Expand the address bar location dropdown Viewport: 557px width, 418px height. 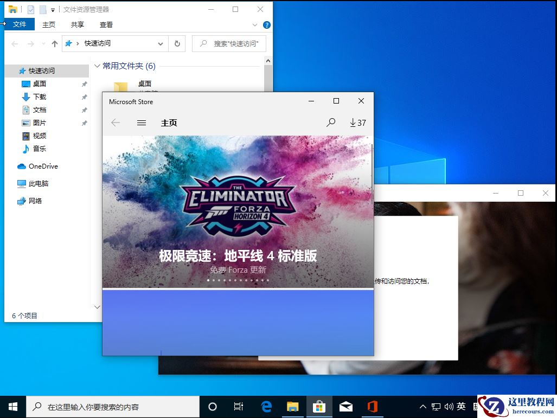[x=160, y=43]
